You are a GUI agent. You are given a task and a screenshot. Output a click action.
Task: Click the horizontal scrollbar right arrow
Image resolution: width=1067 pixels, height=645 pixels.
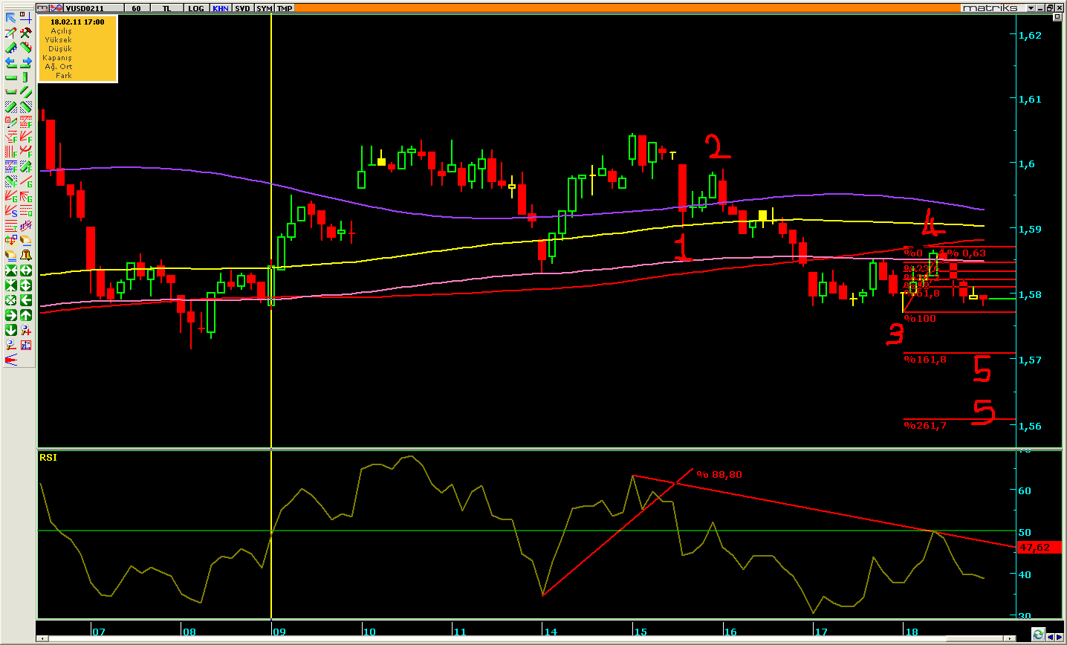pyautogui.click(x=1060, y=638)
